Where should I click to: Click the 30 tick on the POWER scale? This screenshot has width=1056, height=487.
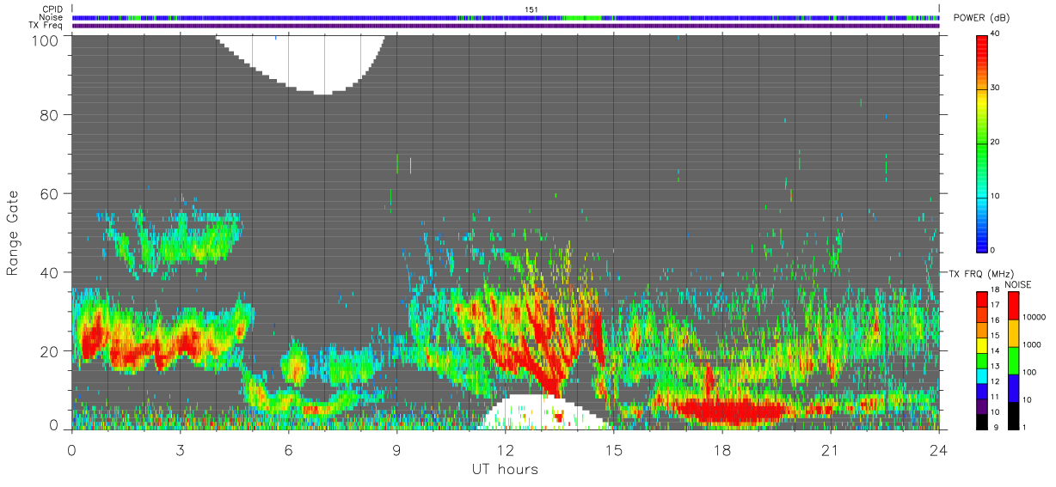(x=995, y=88)
